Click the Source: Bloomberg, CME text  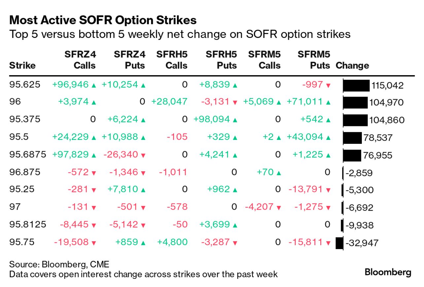pos(59,264)
